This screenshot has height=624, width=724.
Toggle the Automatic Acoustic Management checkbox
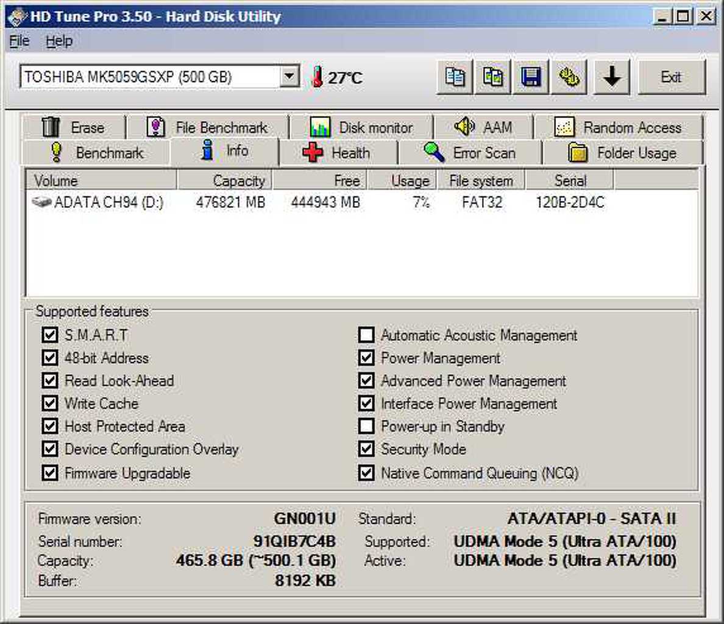[367, 335]
